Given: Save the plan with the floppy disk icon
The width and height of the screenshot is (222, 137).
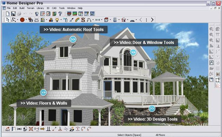Looking at the screenshot, I should tap(13, 14).
